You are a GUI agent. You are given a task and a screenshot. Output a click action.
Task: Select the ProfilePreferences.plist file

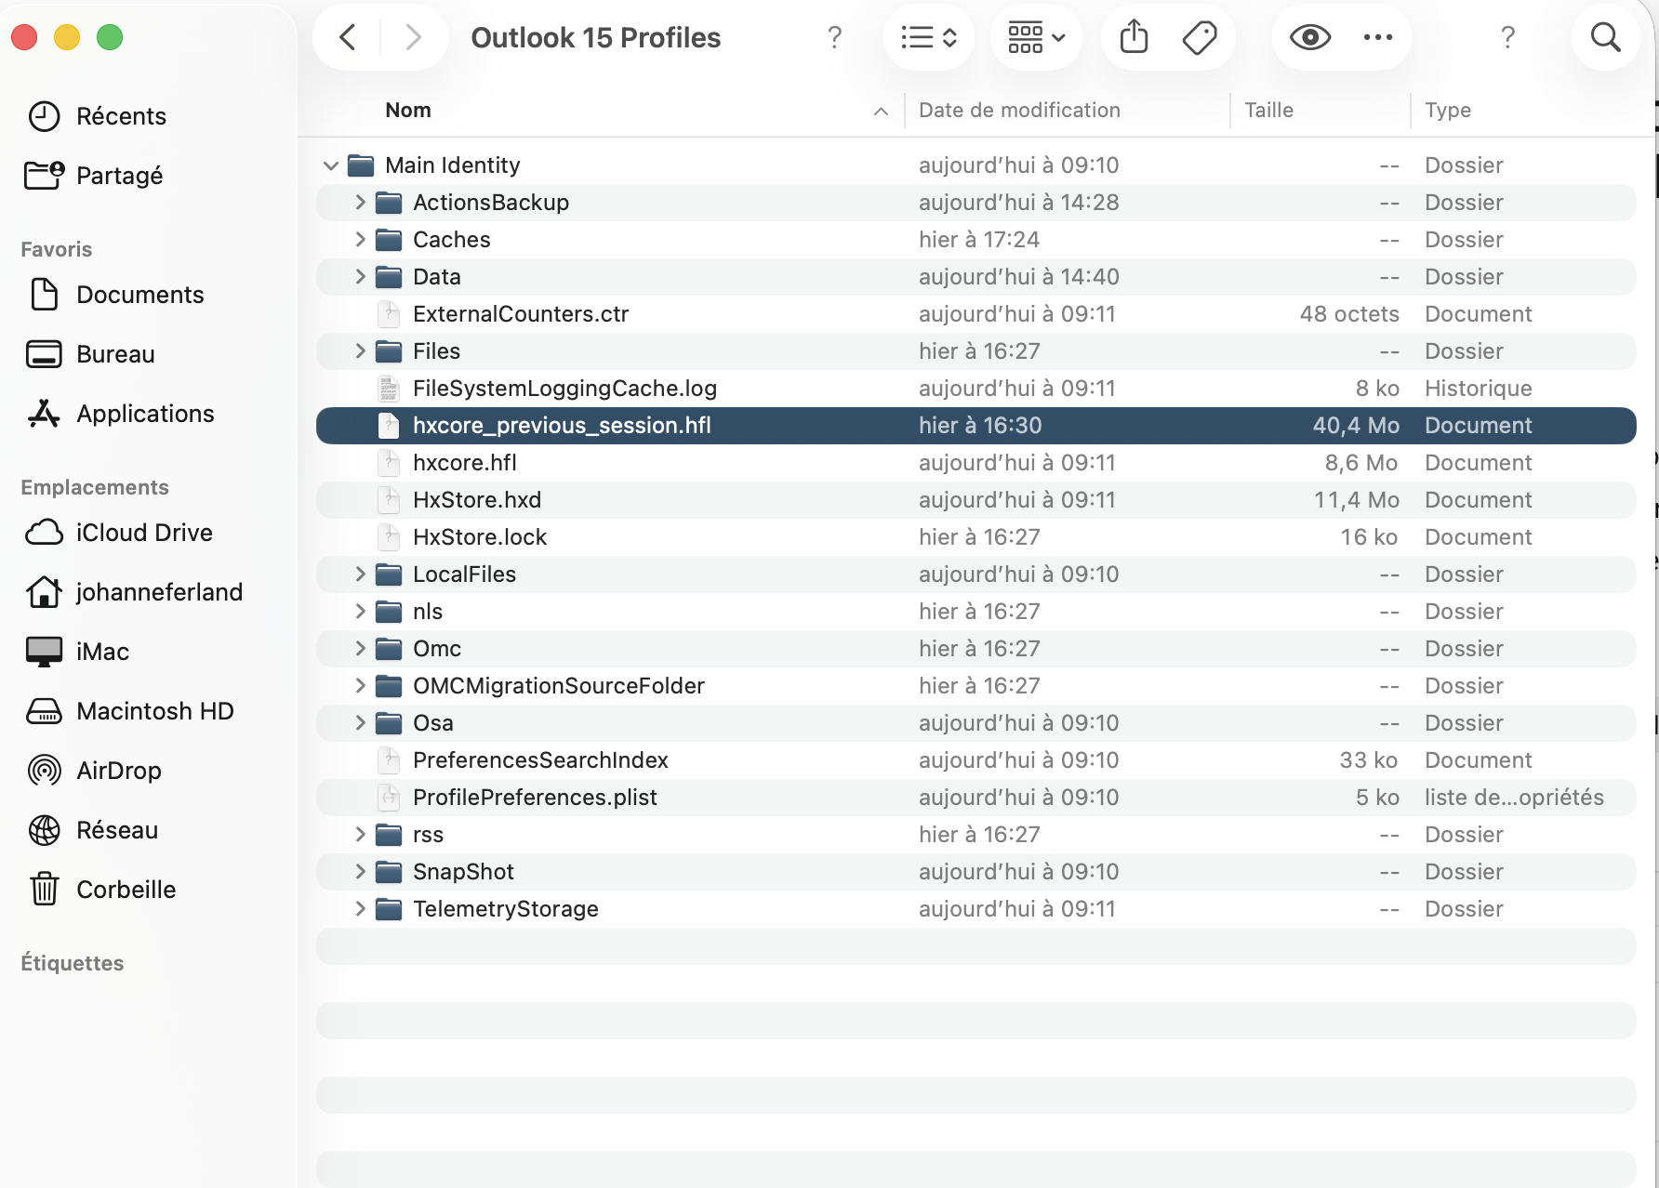[975, 798]
